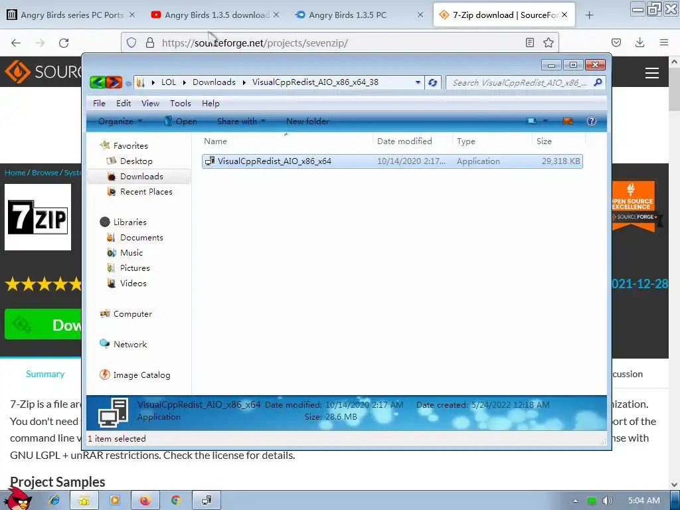Click the search magnifier in Explorer
The width and height of the screenshot is (680, 510).
(598, 82)
